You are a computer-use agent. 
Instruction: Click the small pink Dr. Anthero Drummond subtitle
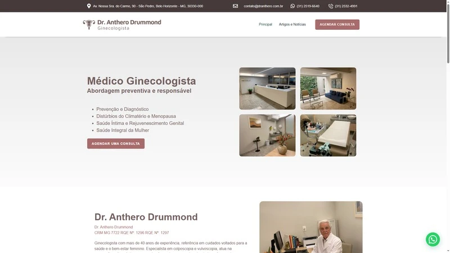click(x=114, y=227)
